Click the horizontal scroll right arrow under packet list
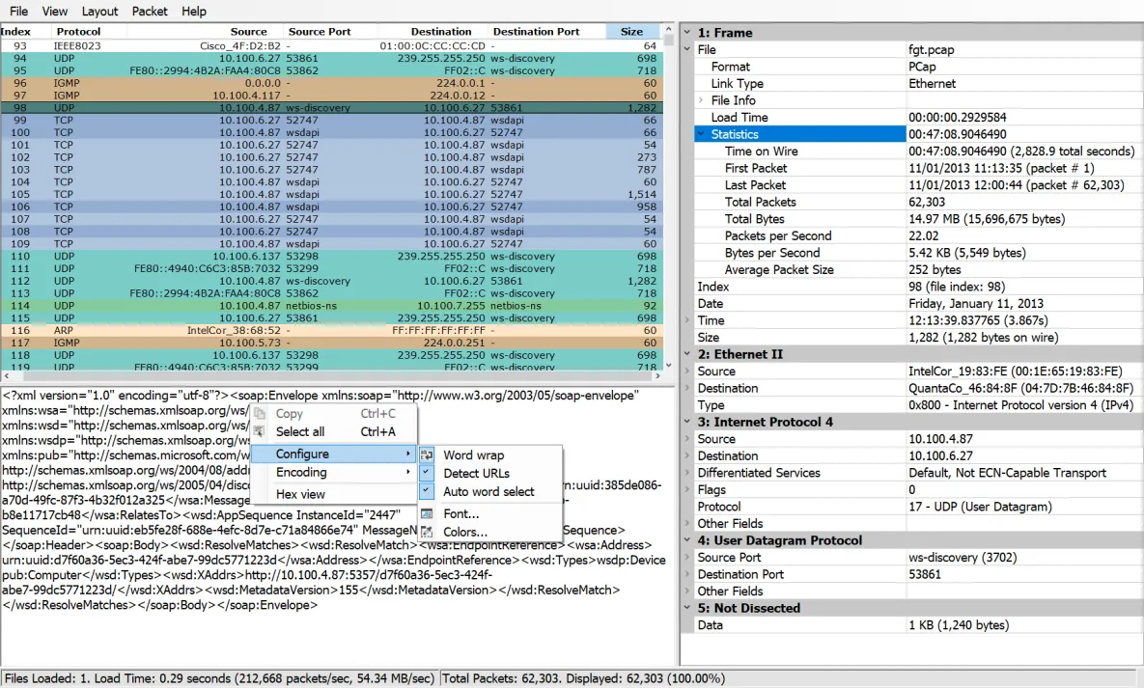Image resolution: width=1144 pixels, height=688 pixels. [657, 375]
